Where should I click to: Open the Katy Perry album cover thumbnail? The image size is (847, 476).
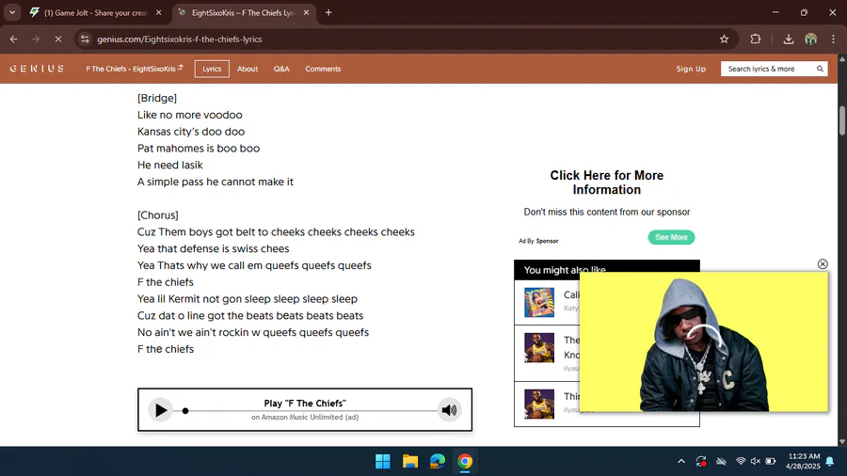(539, 302)
